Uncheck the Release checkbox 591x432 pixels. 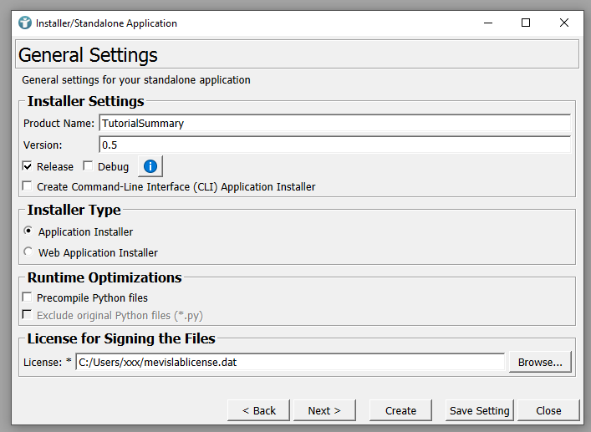click(28, 166)
